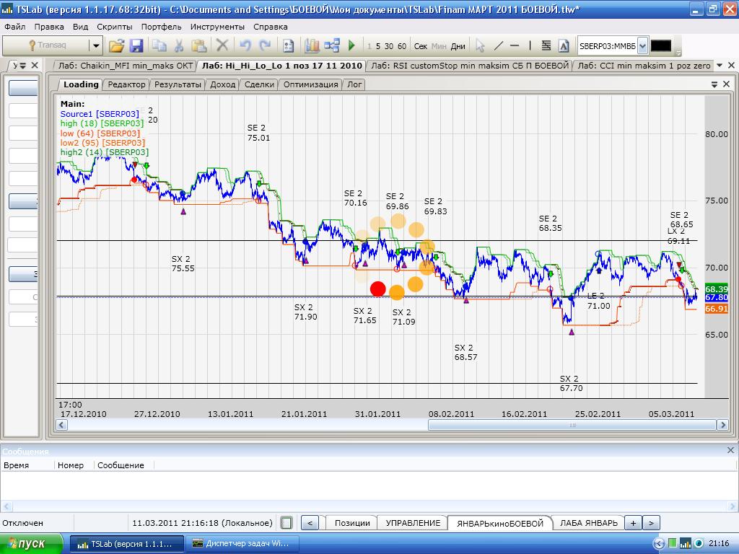The width and height of the screenshot is (739, 554).
Task: Toggle the Дни daily interval button
Action: coord(458,46)
